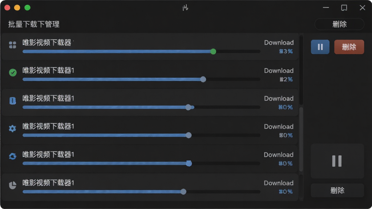Click the large dark pause panel

coord(337,161)
